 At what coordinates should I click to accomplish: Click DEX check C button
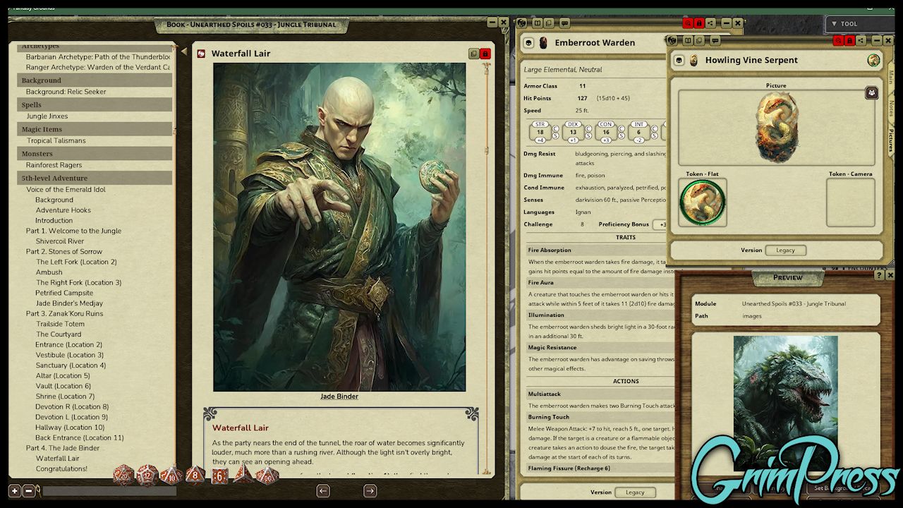click(588, 128)
